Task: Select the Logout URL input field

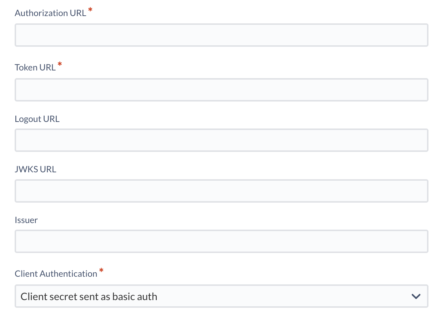Action: coord(221,140)
